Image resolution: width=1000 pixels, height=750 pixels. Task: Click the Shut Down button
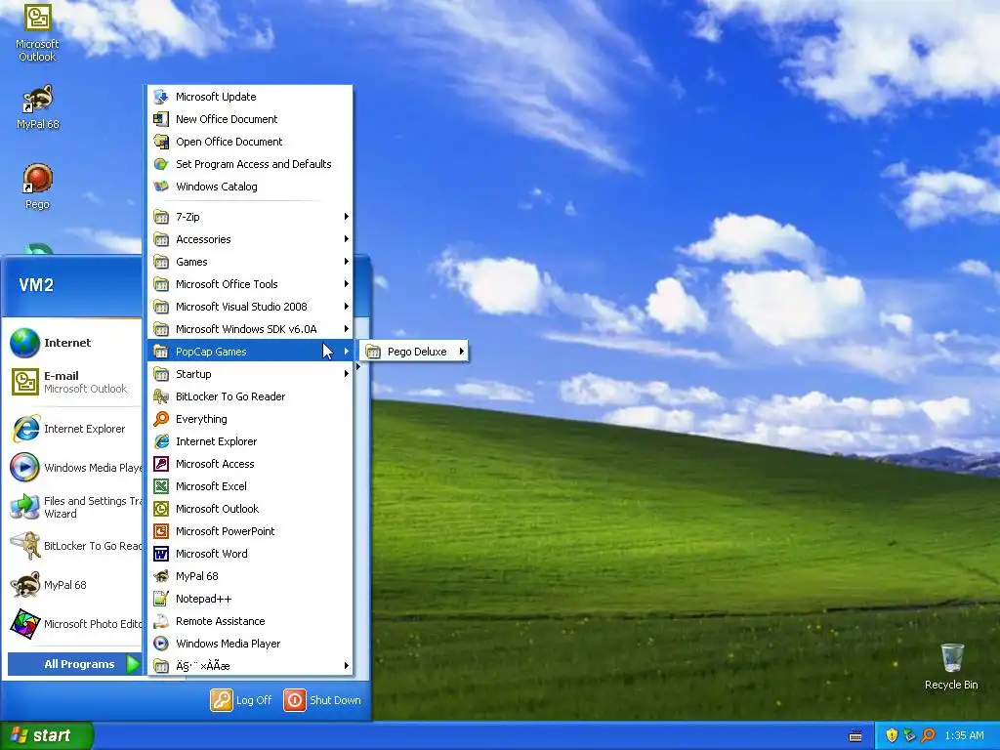322,700
